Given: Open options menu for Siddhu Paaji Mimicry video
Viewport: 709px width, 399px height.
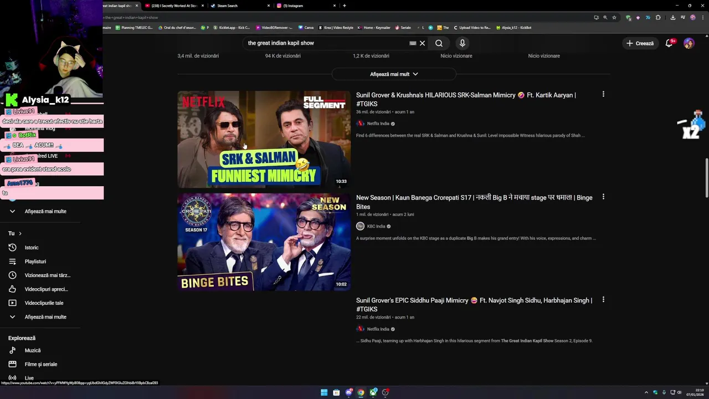Looking at the screenshot, I should [x=603, y=300].
